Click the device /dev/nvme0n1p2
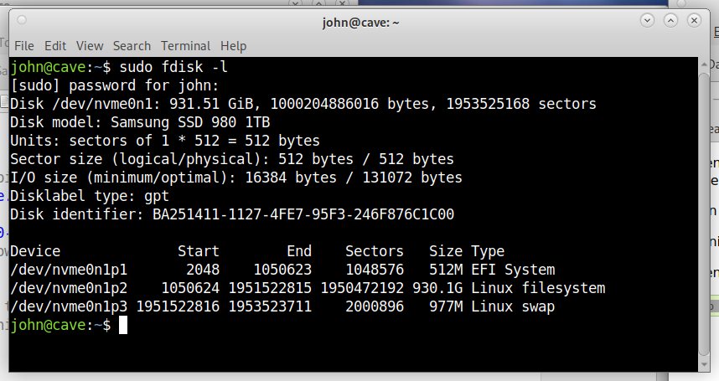Screen dimensions: 719x381 tap(69, 288)
